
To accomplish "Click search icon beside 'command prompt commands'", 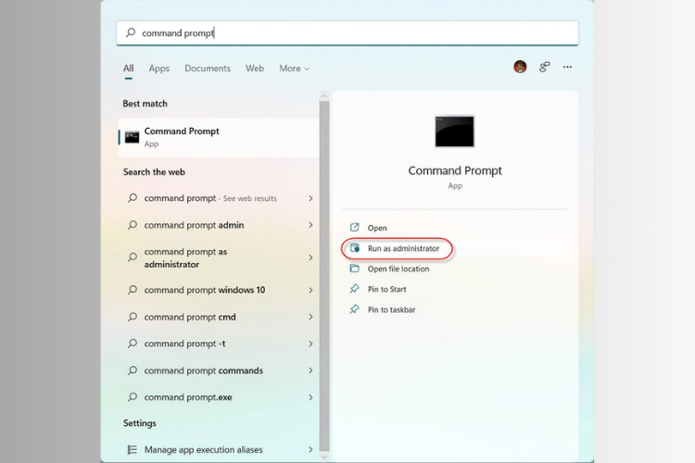I will click(x=133, y=370).
